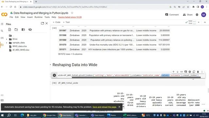Open code snippets sidebar icon
The width and height of the screenshot is (209, 118).
[2, 95]
